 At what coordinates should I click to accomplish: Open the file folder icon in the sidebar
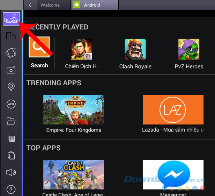(x=11, y=121)
